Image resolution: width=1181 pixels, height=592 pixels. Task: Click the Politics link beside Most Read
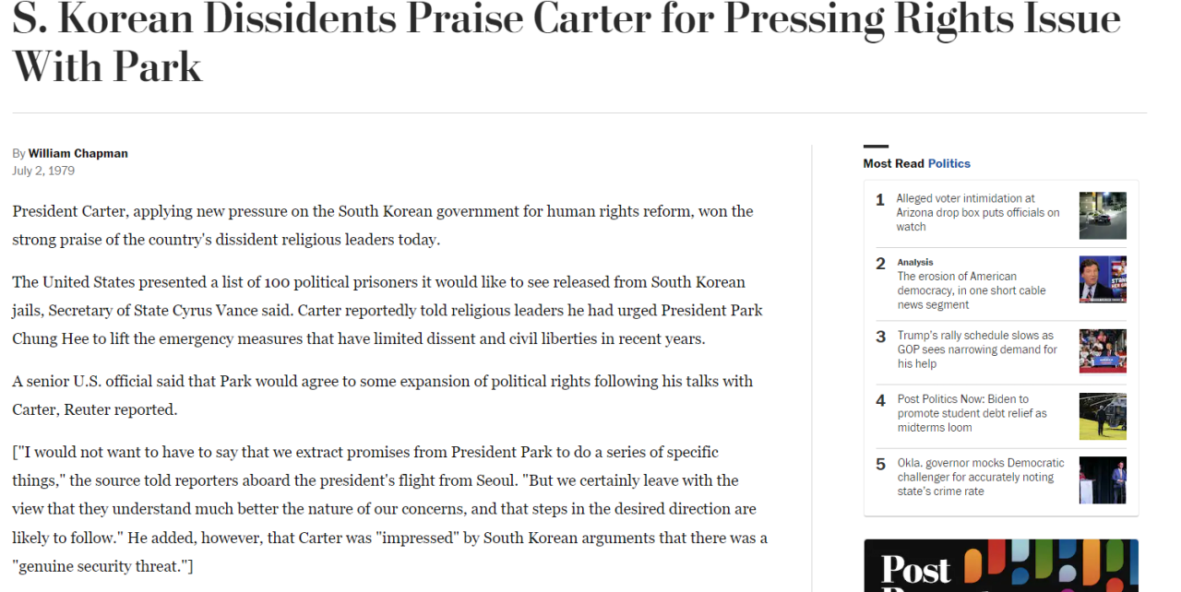tap(948, 163)
